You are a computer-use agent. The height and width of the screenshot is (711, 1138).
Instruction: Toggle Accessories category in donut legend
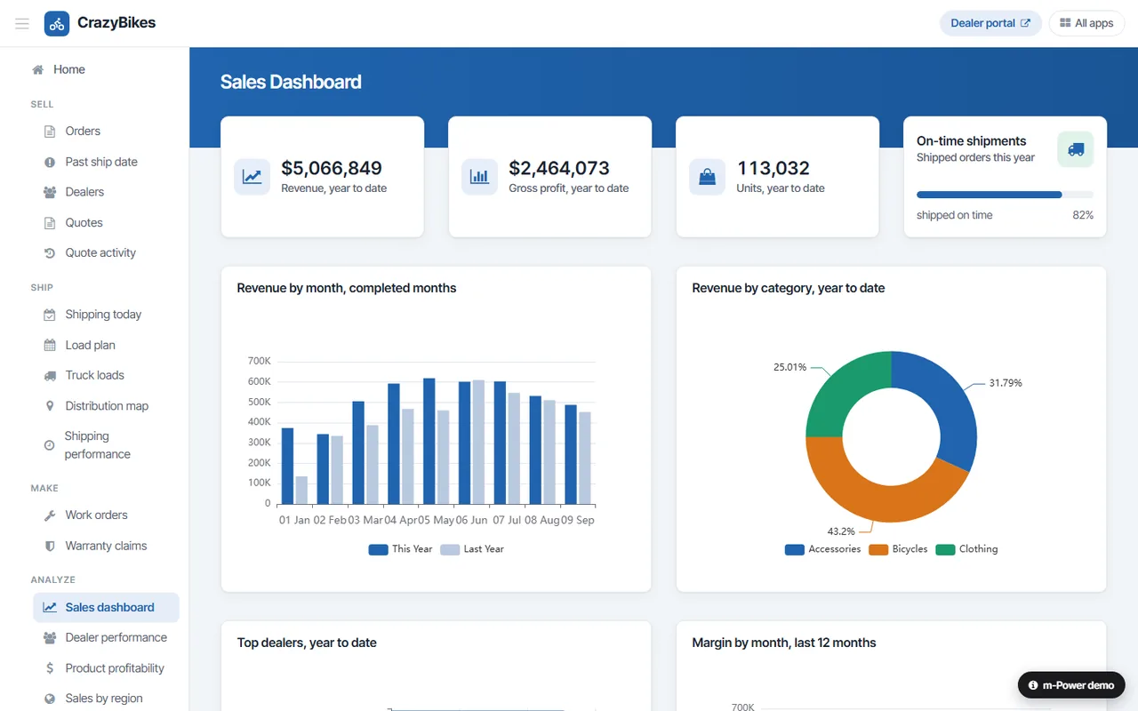(x=822, y=549)
